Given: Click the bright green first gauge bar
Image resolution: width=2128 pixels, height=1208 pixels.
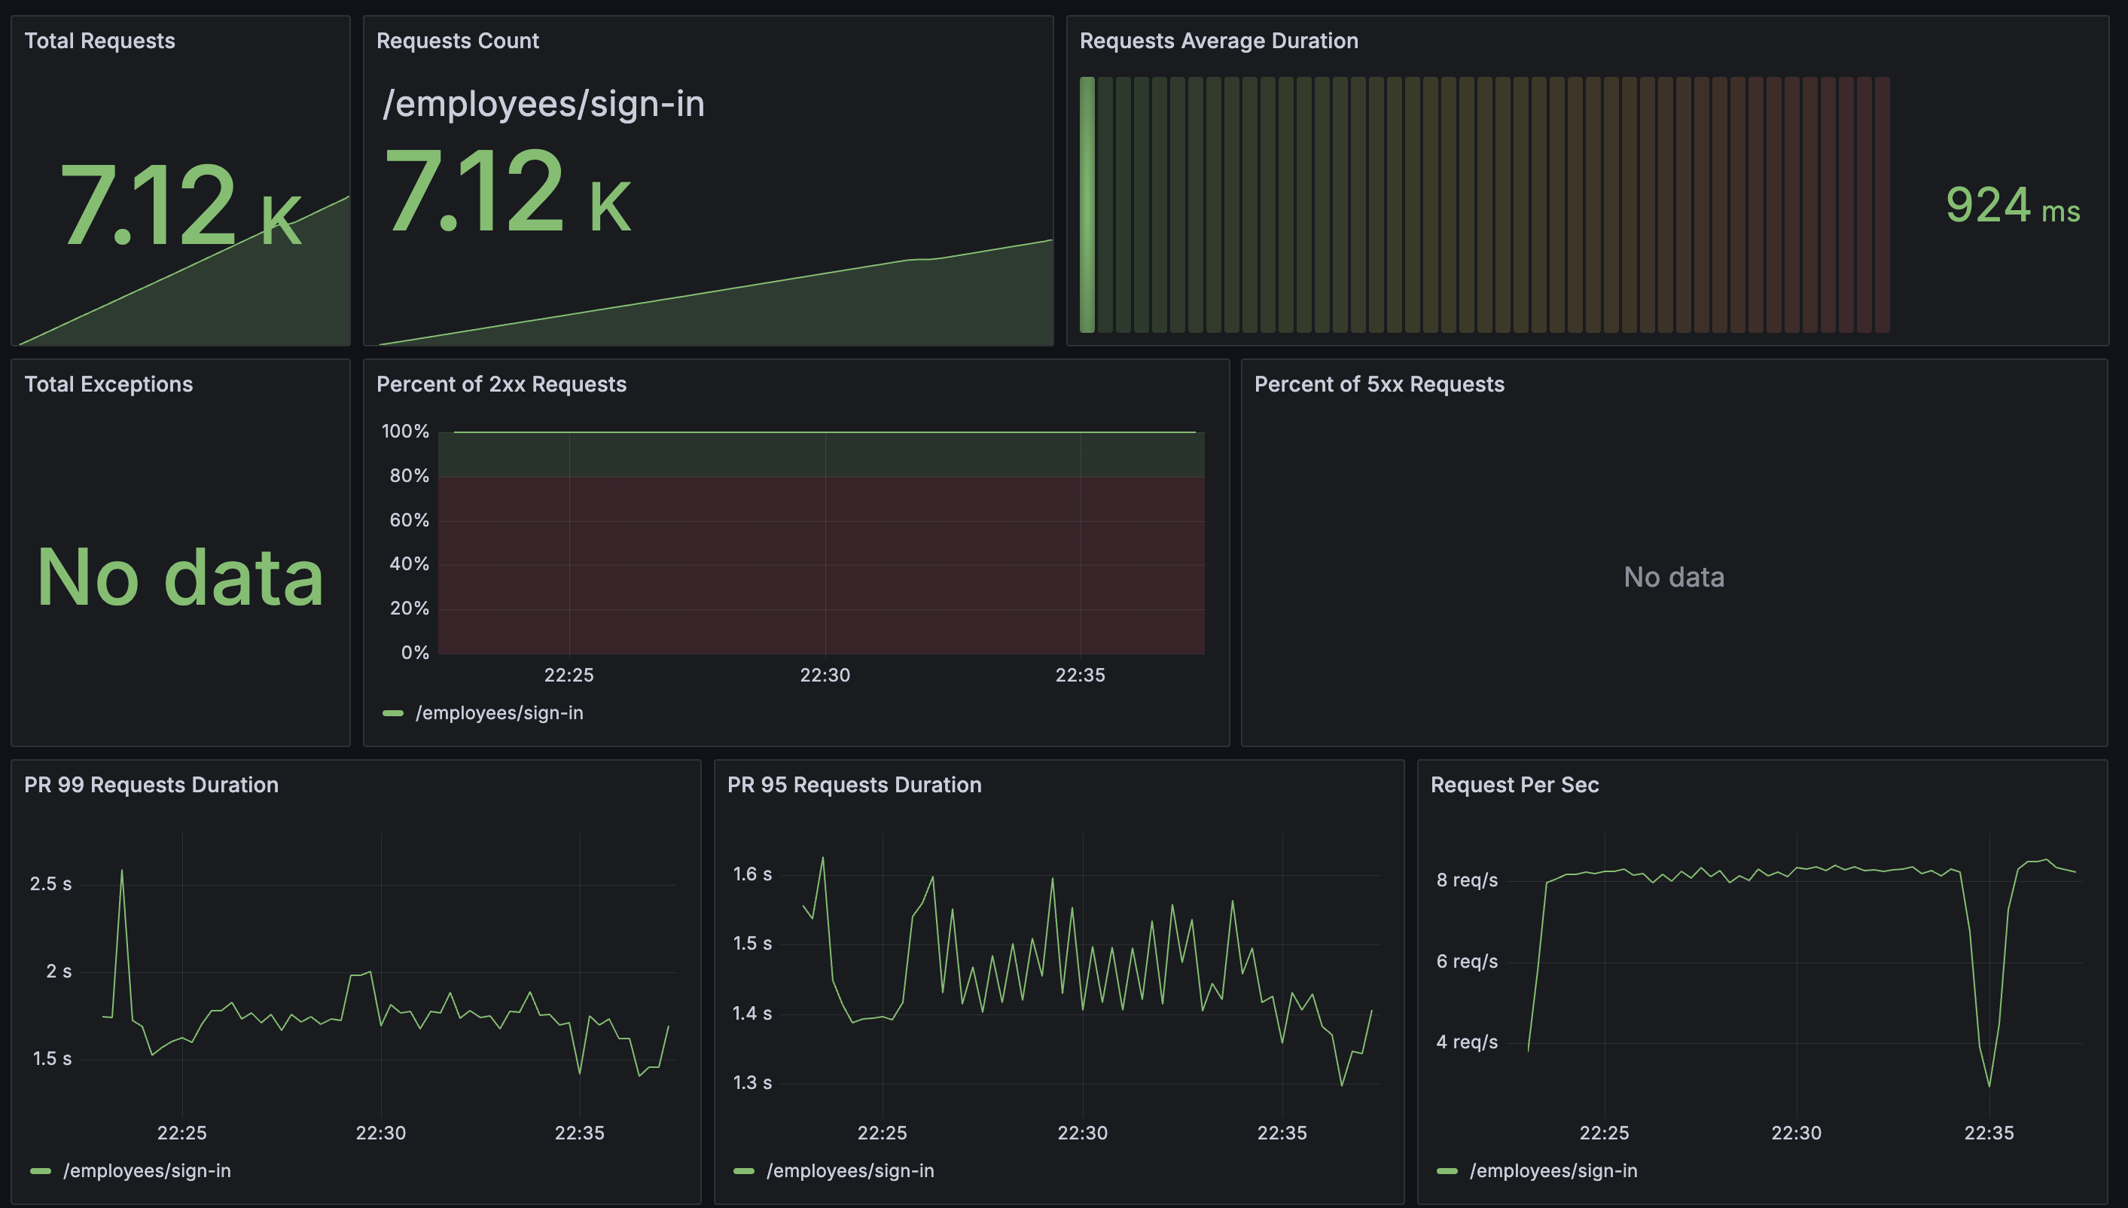Looking at the screenshot, I should [1087, 204].
